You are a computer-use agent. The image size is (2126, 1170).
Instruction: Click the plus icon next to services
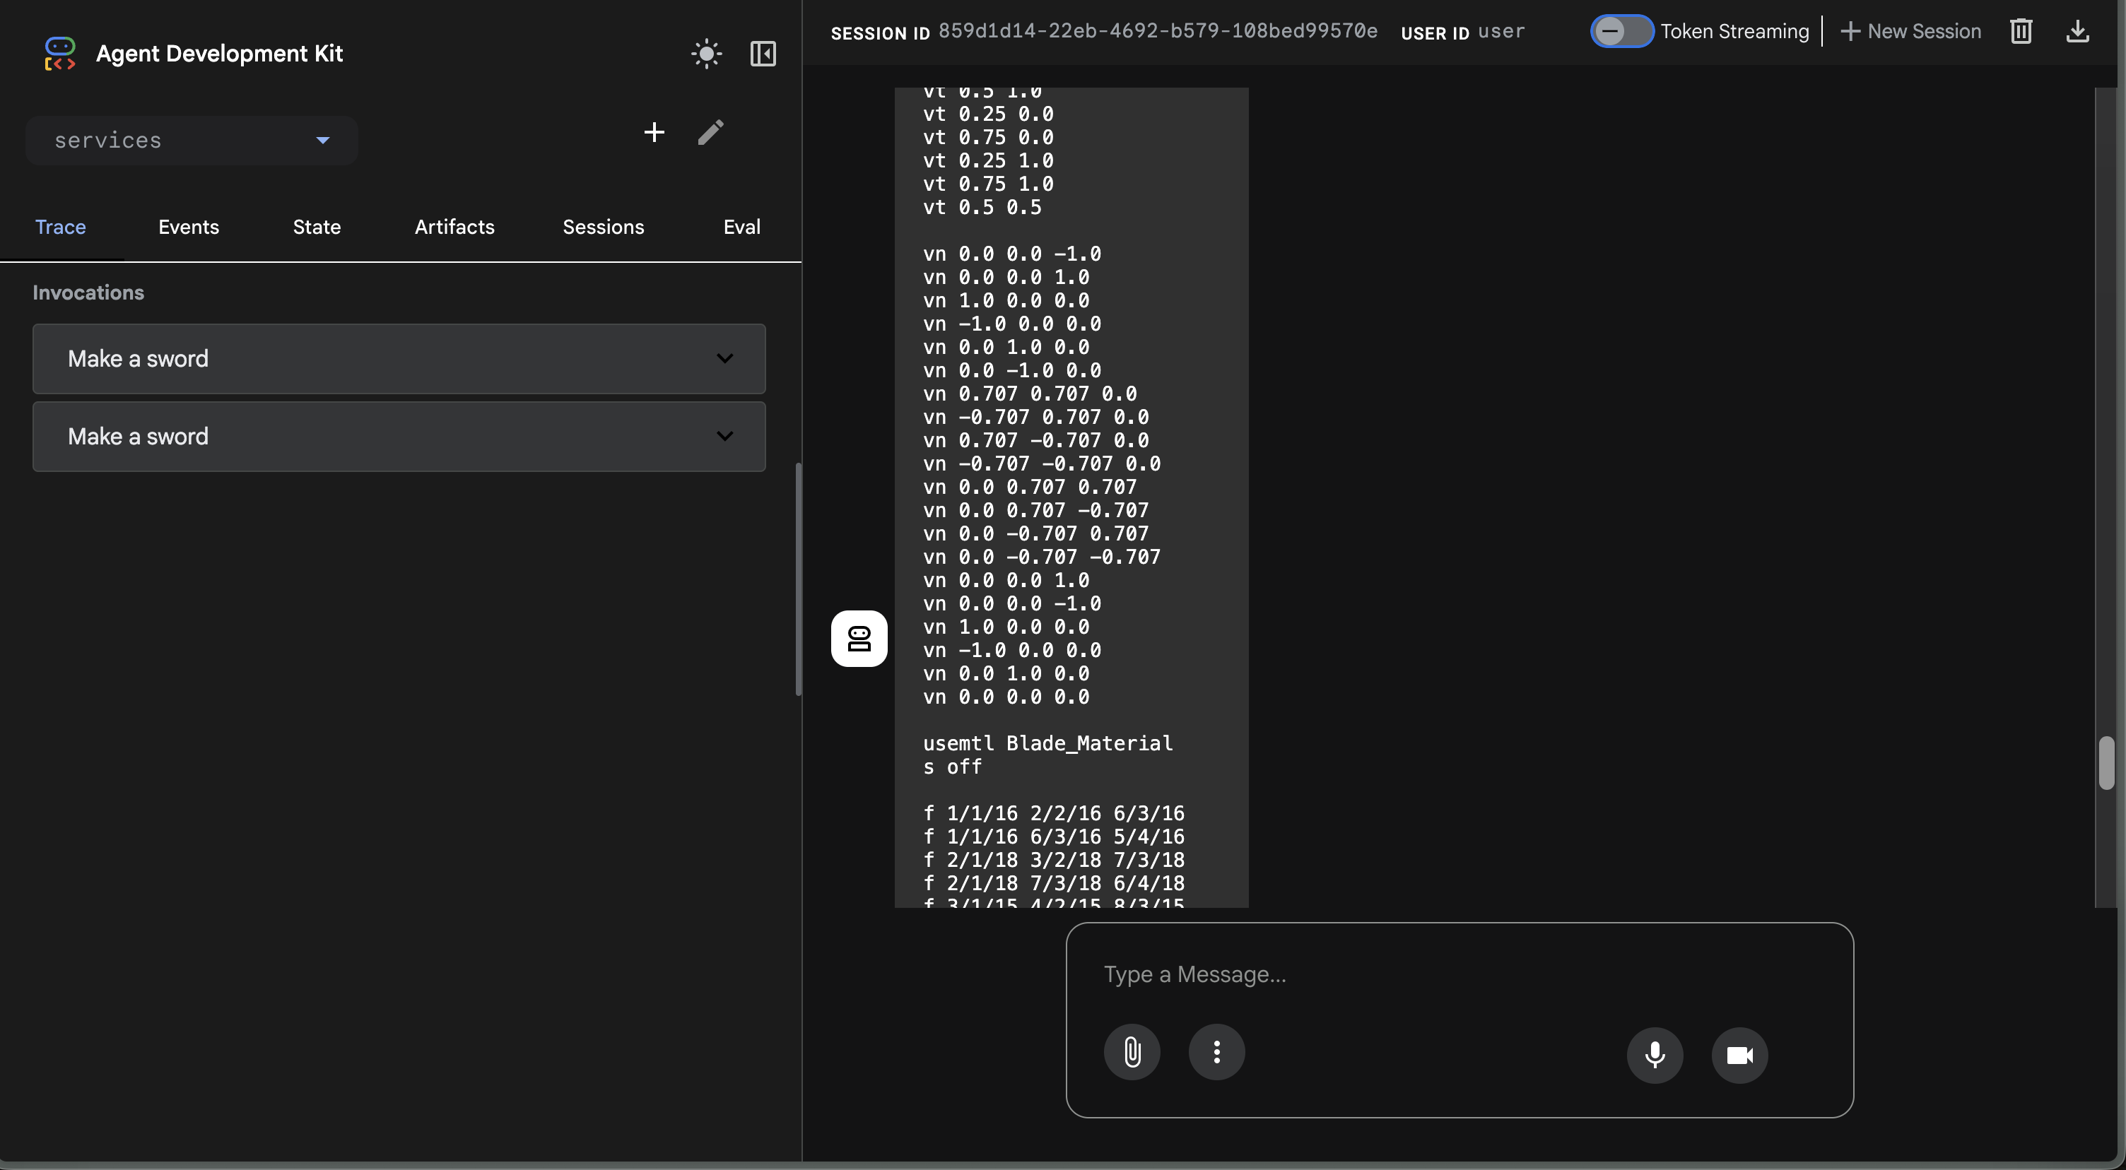point(654,132)
